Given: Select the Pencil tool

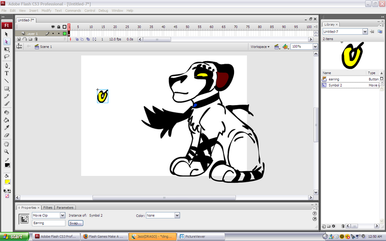Looking at the screenshot, I should coord(7,96).
